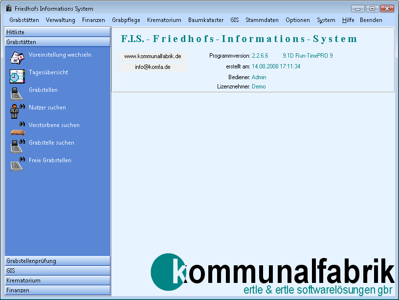Screen dimensions: 399x300
Task: Click the creation date 14.08.2008 17:11:34
Action: [276, 66]
